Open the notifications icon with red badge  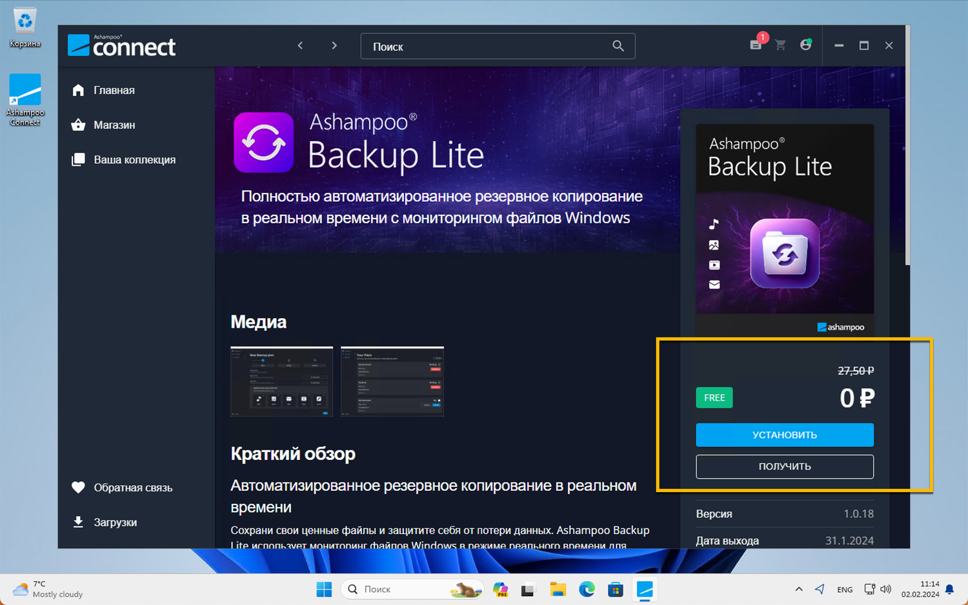(755, 45)
